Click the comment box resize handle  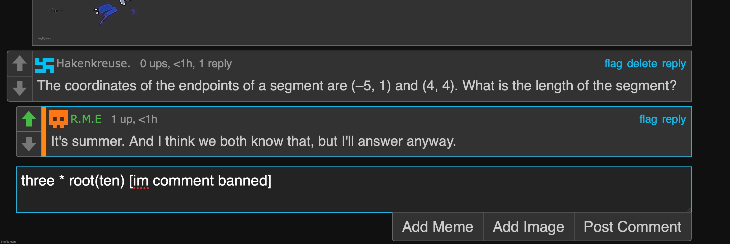[x=689, y=209]
